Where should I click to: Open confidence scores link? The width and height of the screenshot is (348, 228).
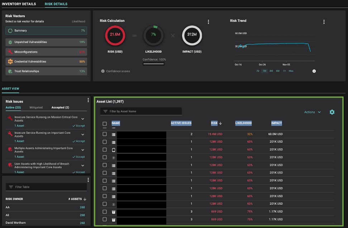(118, 71)
